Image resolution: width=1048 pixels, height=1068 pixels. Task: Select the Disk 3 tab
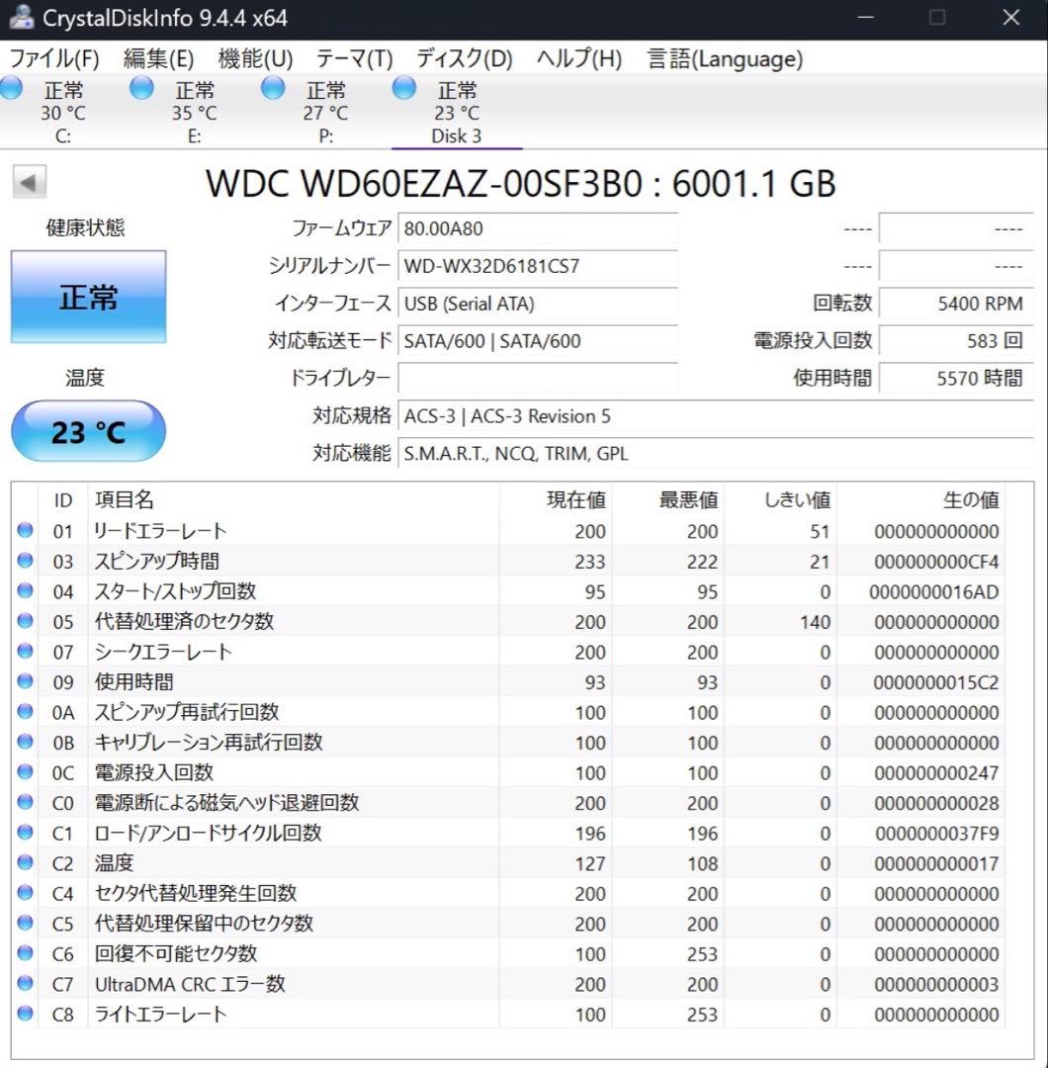[x=456, y=113]
